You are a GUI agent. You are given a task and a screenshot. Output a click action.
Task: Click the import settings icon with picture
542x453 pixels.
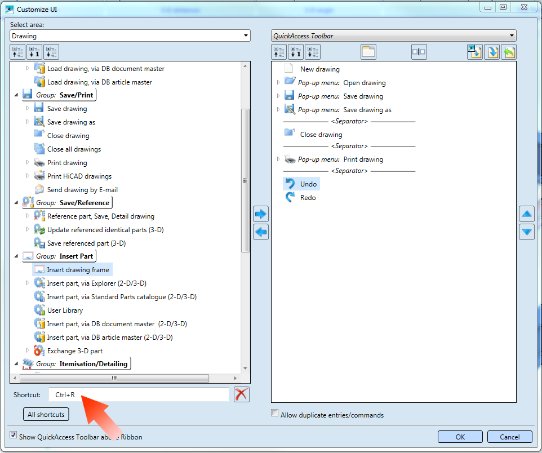click(475, 52)
